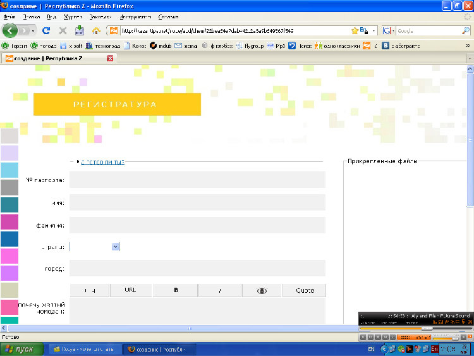The image size is (474, 356).
Task: Open the Вид menu
Action: pos(51,16)
